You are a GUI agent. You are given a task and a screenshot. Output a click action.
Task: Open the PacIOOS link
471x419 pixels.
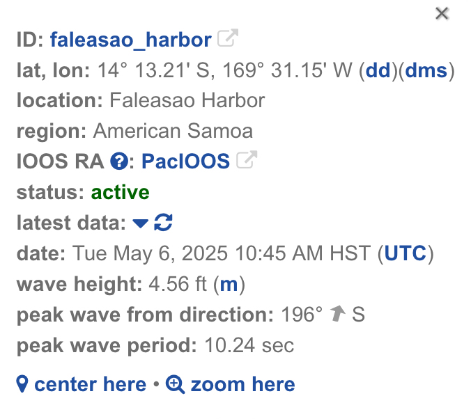(x=185, y=161)
